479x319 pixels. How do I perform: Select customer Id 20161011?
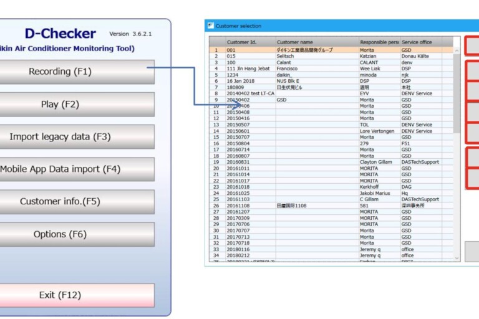point(331,168)
